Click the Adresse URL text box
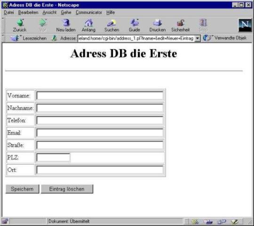This screenshot has height=226, width=254. click(136, 38)
